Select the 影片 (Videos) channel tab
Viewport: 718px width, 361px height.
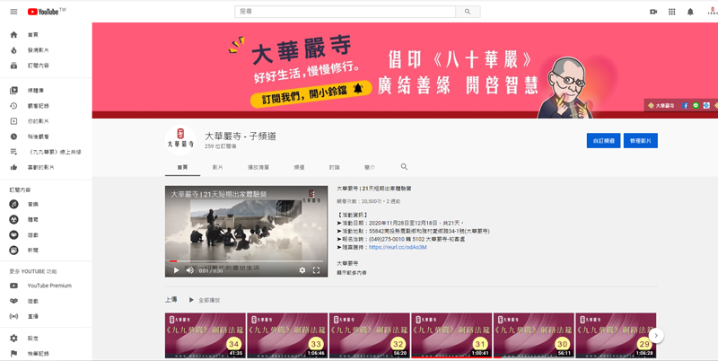click(217, 167)
